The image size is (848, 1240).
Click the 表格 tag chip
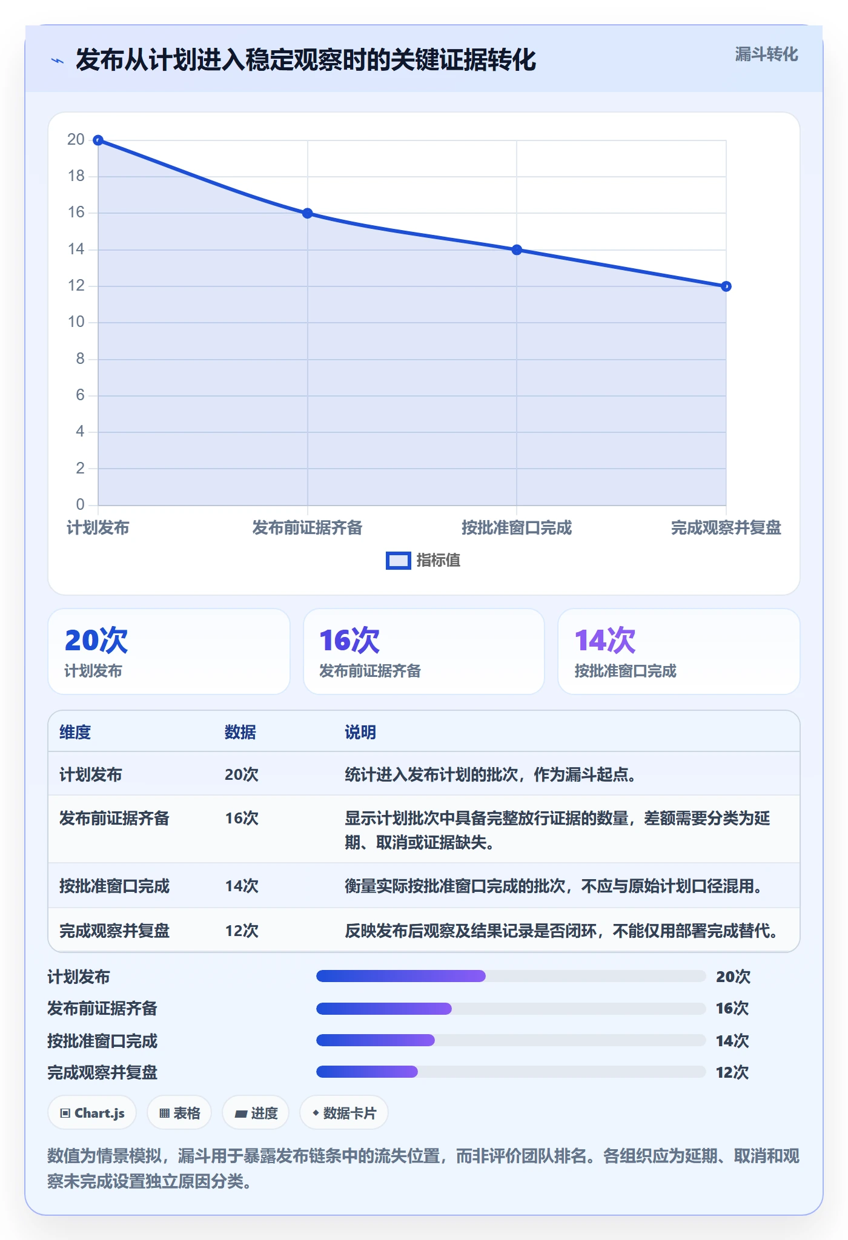[179, 1113]
